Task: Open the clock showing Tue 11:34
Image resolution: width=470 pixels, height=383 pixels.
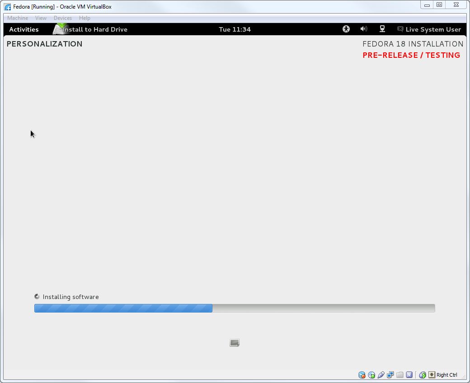Action: point(235,29)
